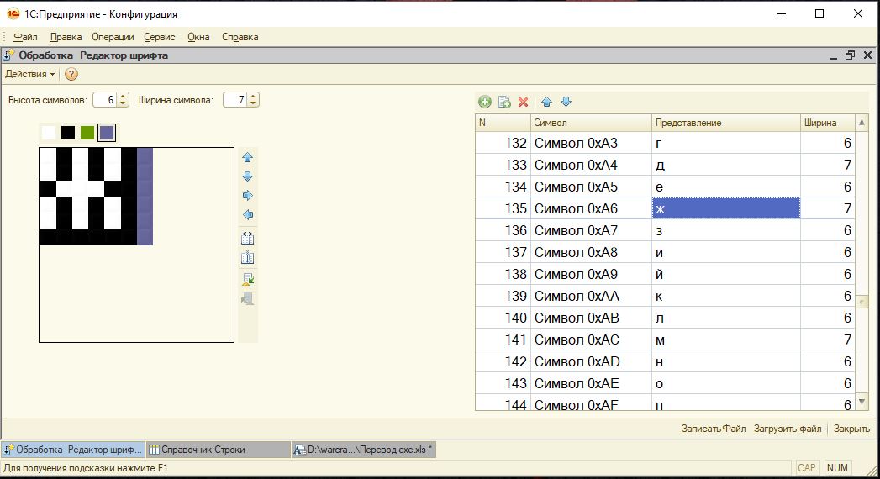Click the Загрузить файл button
The width and height of the screenshot is (880, 479).
point(788,429)
